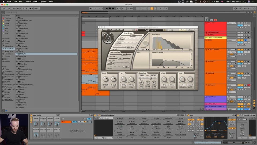This screenshot has width=257, height=145.
Task: Expand the EQ Eight device folder
Action: click(16, 54)
